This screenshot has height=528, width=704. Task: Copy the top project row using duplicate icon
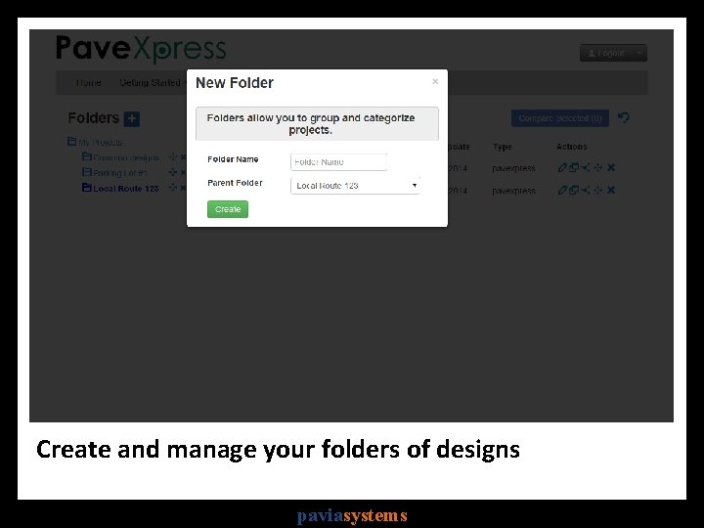pyautogui.click(x=574, y=167)
